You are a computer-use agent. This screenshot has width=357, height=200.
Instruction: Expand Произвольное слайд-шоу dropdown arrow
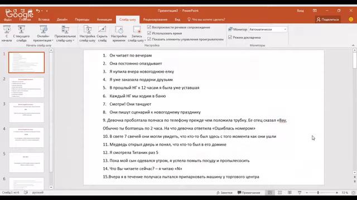[x=74, y=41]
